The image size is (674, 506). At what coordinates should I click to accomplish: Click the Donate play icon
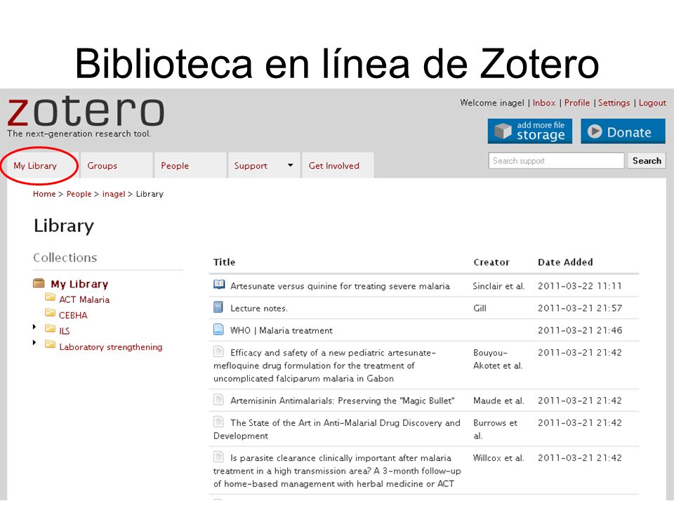coord(595,131)
